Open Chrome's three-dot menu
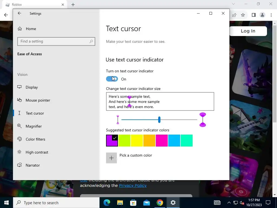Viewport: 277px width, 208px height. tap(271, 15)
